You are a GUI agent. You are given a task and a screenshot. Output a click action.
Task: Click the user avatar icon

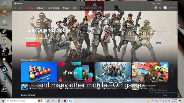click(x=165, y=8)
